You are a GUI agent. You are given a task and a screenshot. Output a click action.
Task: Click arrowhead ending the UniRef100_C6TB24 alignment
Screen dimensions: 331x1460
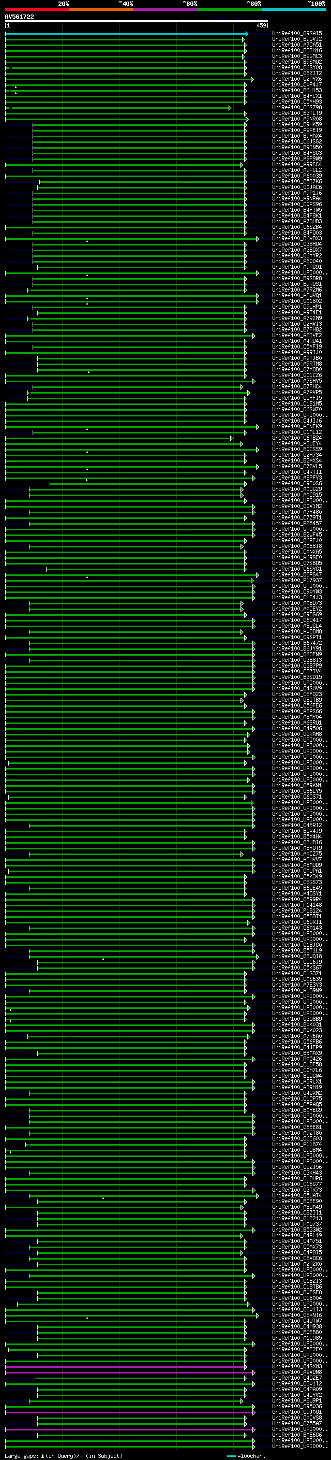click(x=231, y=438)
